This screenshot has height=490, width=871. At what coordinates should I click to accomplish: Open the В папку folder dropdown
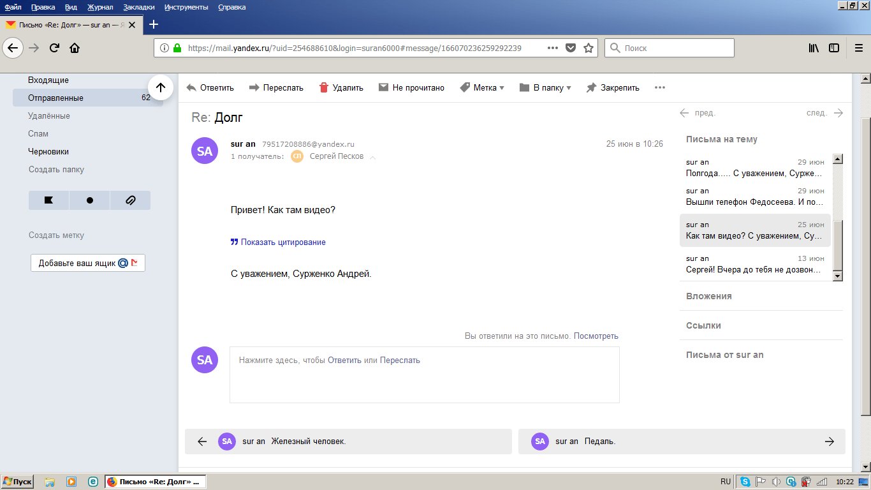pyautogui.click(x=545, y=87)
